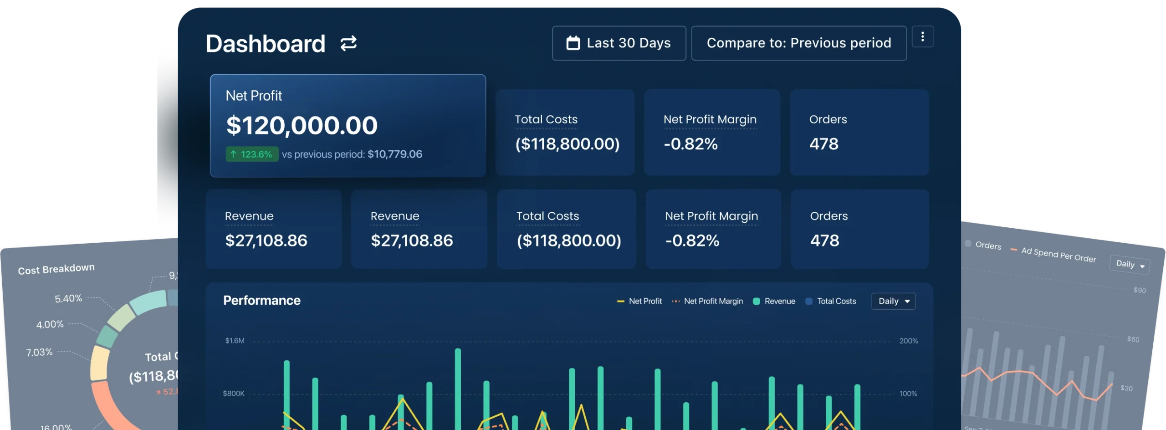This screenshot has width=1166, height=430.
Task: Click the top-row Net Profit Margin card
Action: (712, 133)
